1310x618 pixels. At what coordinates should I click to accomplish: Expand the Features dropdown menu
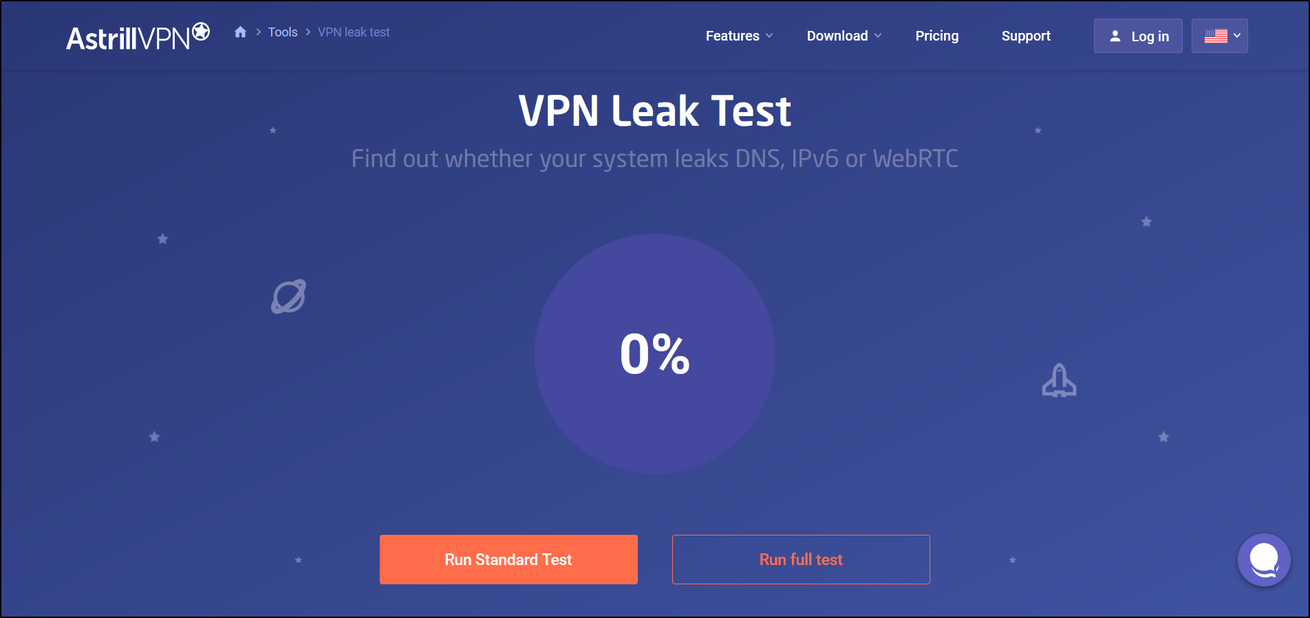point(739,36)
